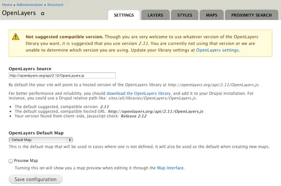Click the Save configuration button
The image size is (281, 186).
(x=35, y=179)
